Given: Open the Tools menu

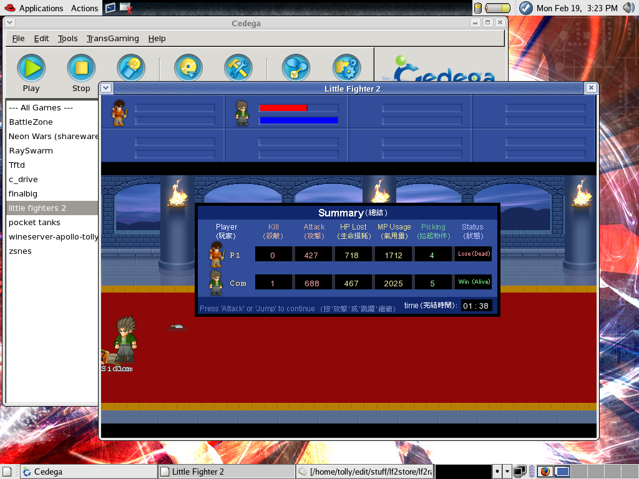Looking at the screenshot, I should click(x=67, y=38).
